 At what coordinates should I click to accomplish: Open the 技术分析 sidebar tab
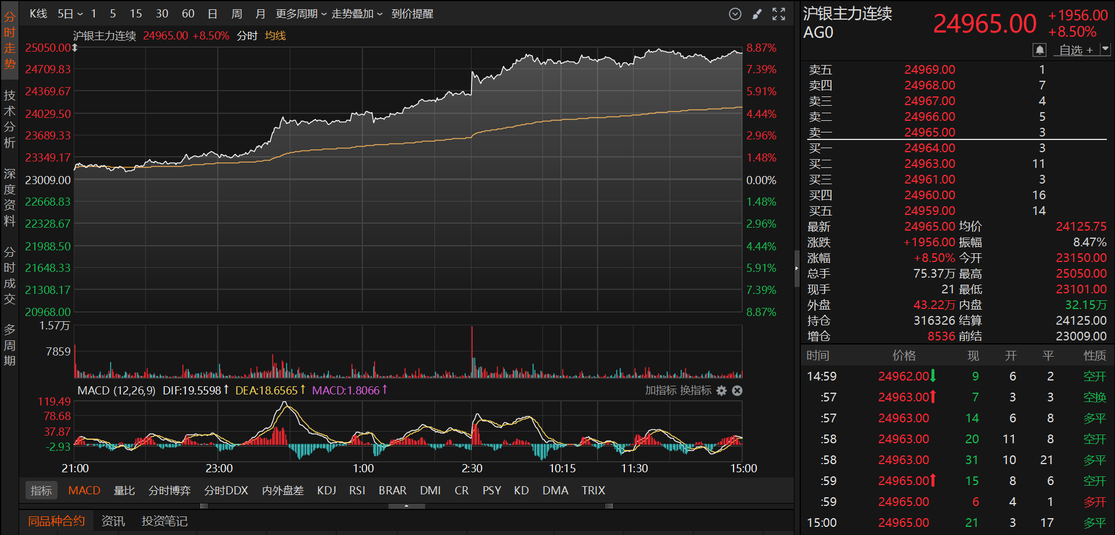click(10, 119)
